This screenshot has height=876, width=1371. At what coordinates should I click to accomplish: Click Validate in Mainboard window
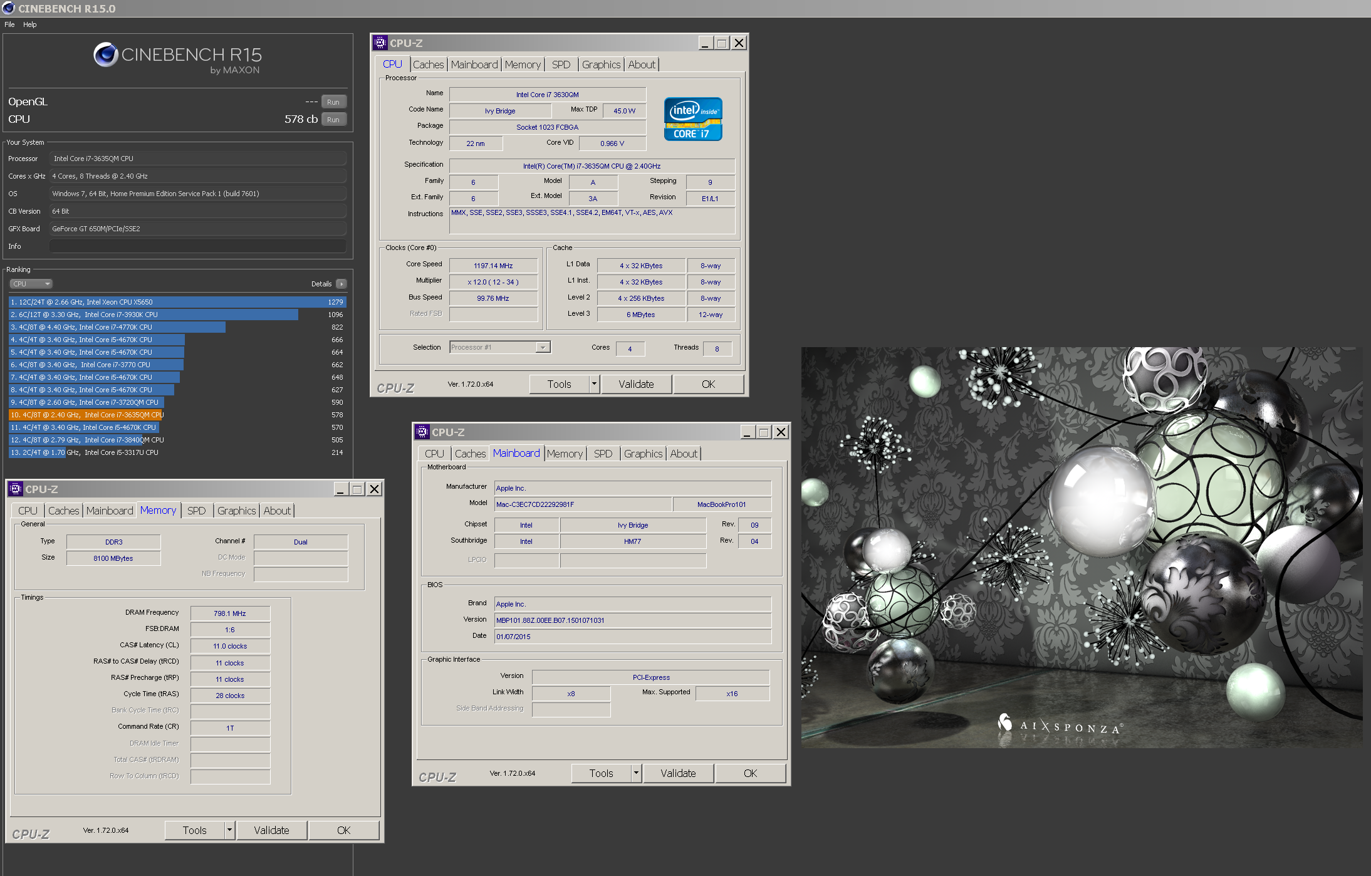[x=678, y=773]
